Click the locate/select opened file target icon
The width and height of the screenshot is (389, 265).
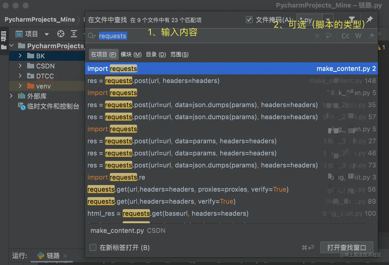[x=61, y=34]
